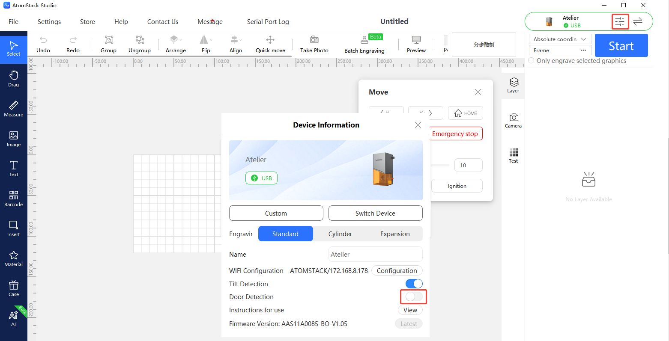This screenshot has width=669, height=341.
Task: Click the Insert shape tool
Action: (14, 228)
